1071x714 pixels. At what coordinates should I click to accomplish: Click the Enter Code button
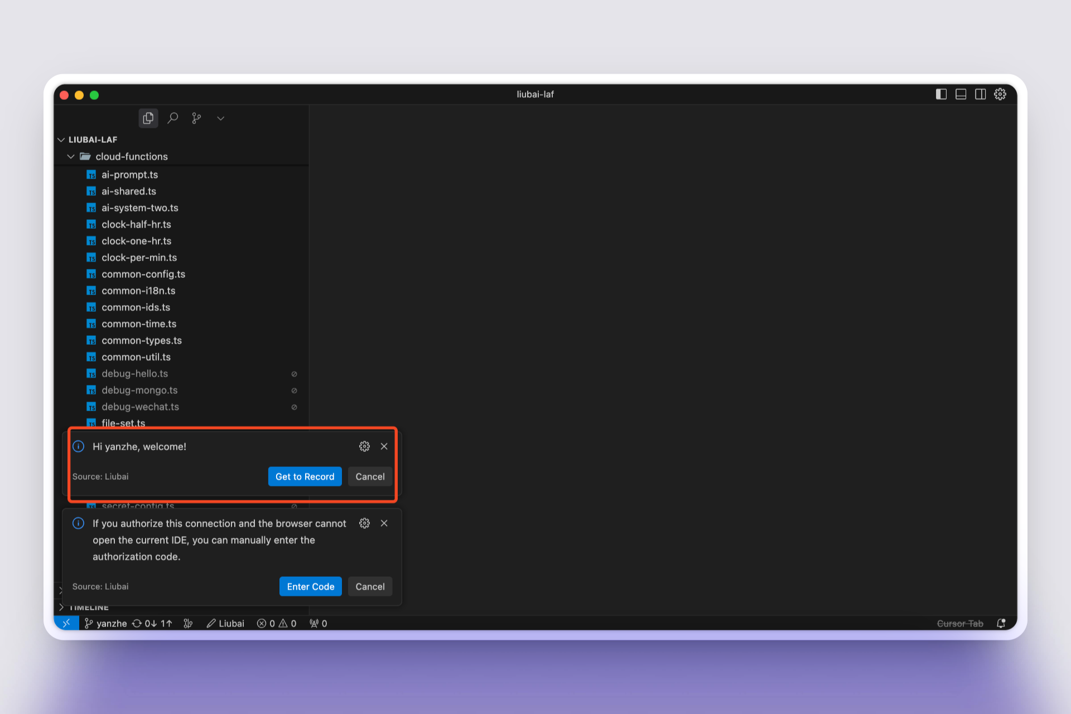pyautogui.click(x=310, y=586)
